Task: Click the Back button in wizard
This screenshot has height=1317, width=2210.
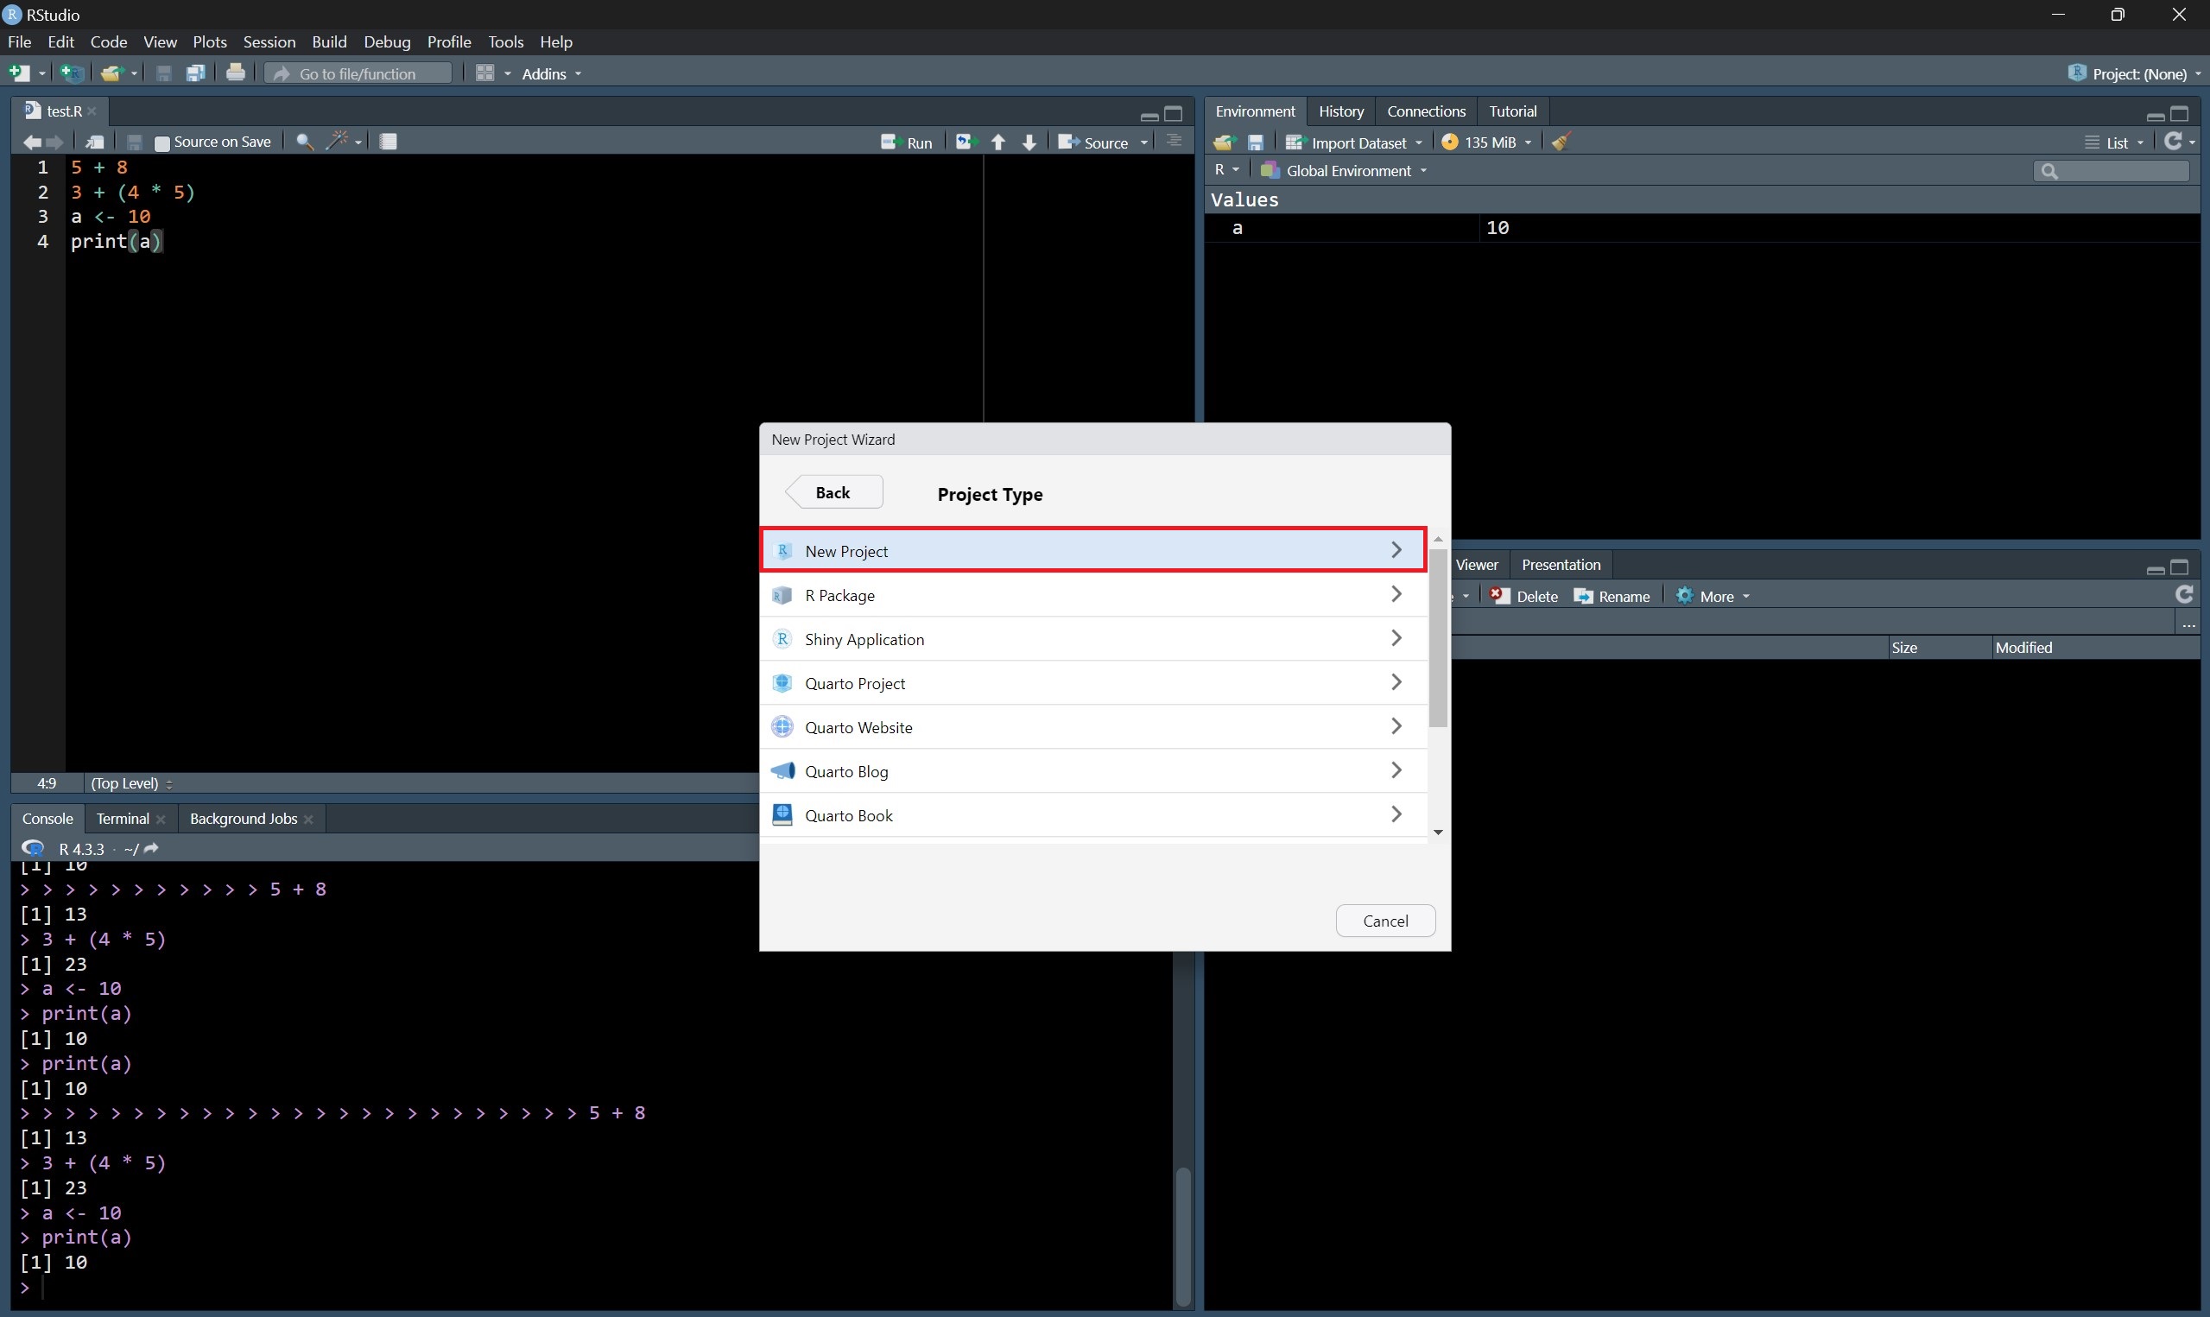Action: [x=834, y=492]
